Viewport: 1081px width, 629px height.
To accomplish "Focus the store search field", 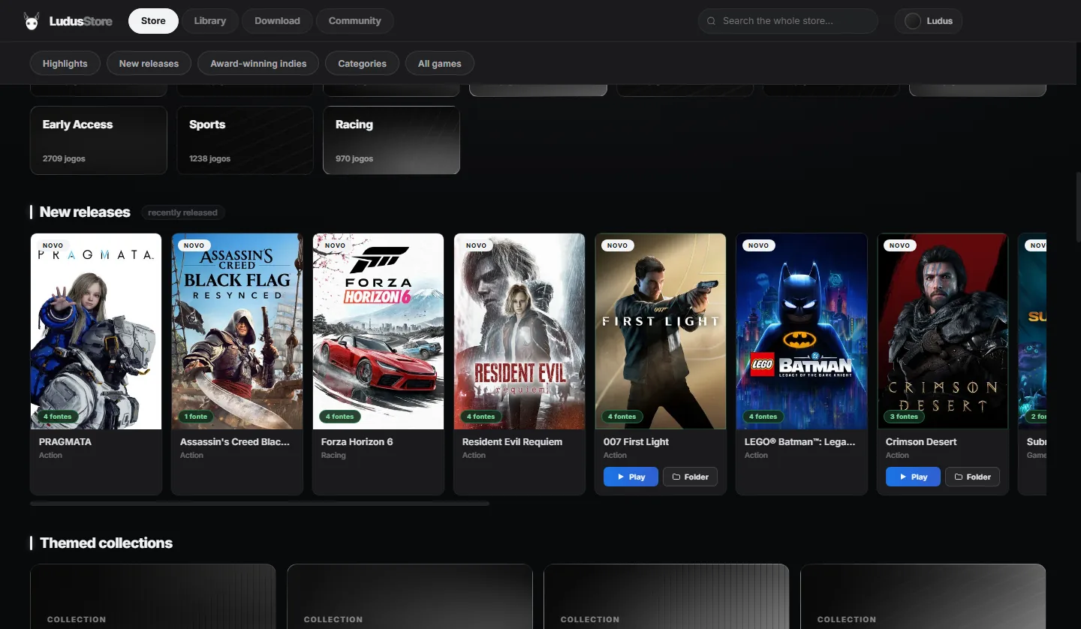I will [x=788, y=21].
